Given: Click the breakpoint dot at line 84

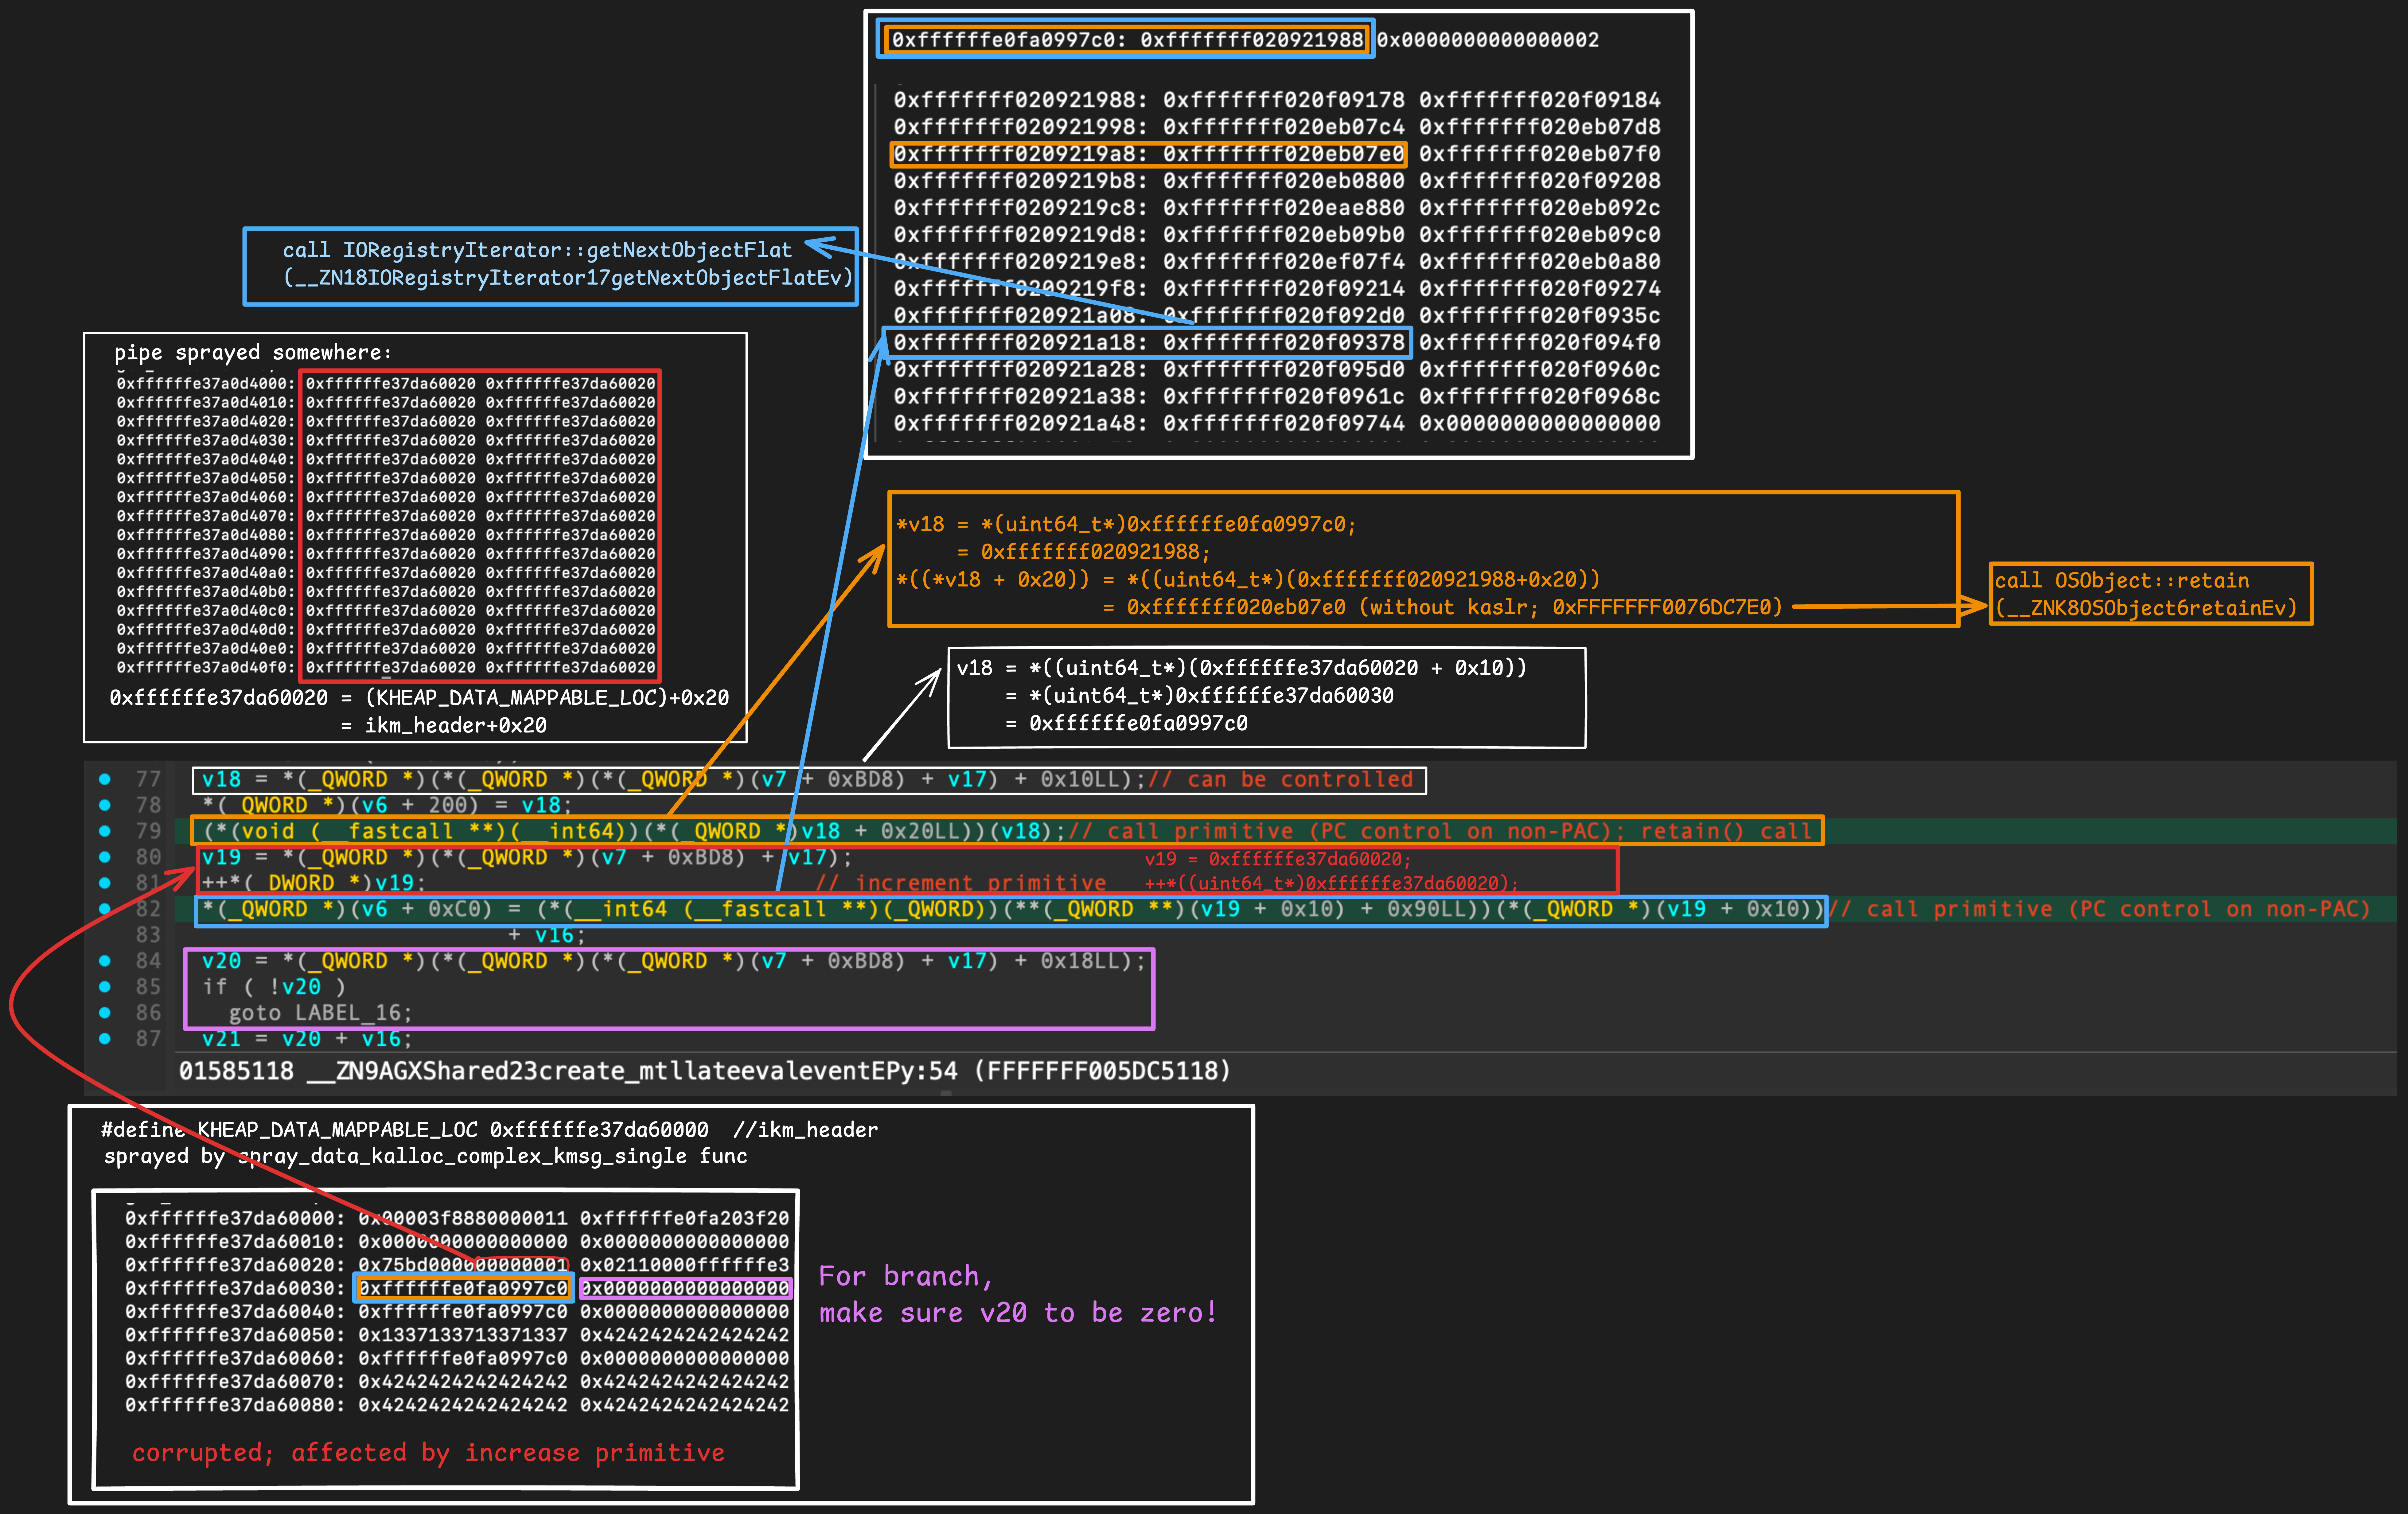Looking at the screenshot, I should point(105,961).
